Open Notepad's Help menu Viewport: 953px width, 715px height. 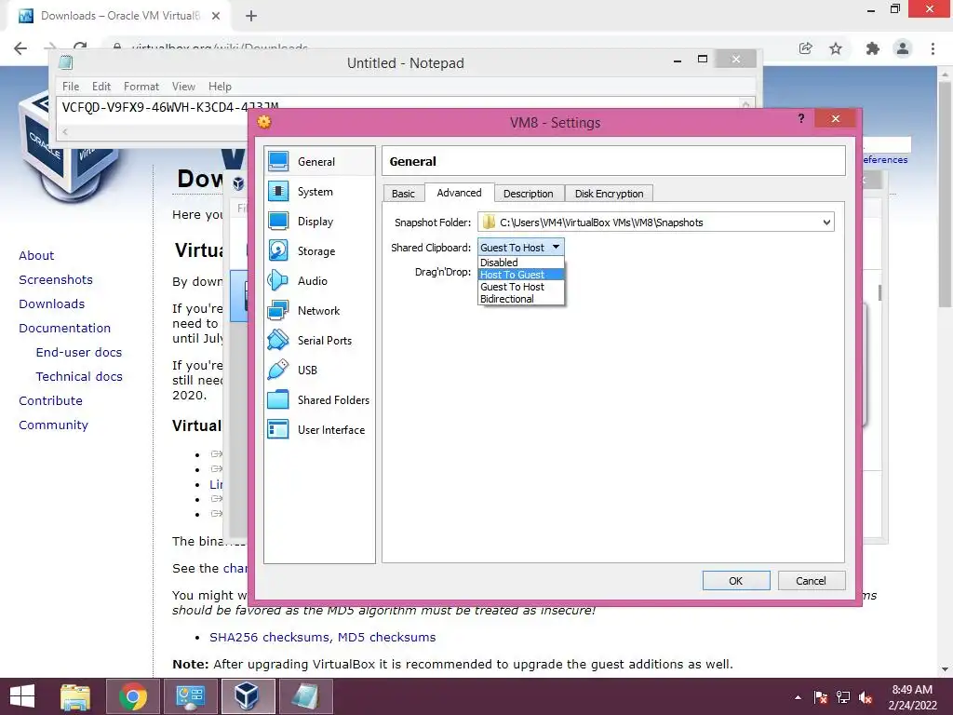click(220, 87)
